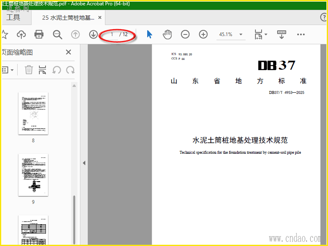328x246 pixels.
Task: Click the DB37 logo text
Action: (x=276, y=65)
